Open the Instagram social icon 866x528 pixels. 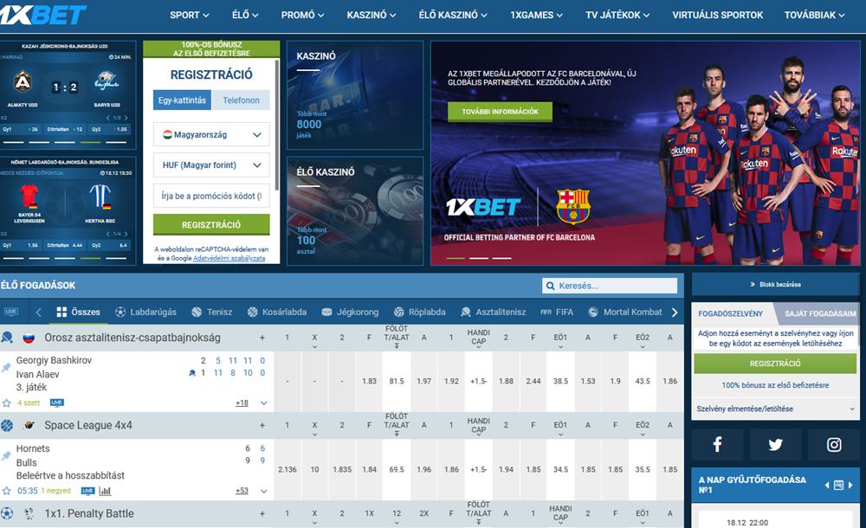pyautogui.click(x=833, y=445)
